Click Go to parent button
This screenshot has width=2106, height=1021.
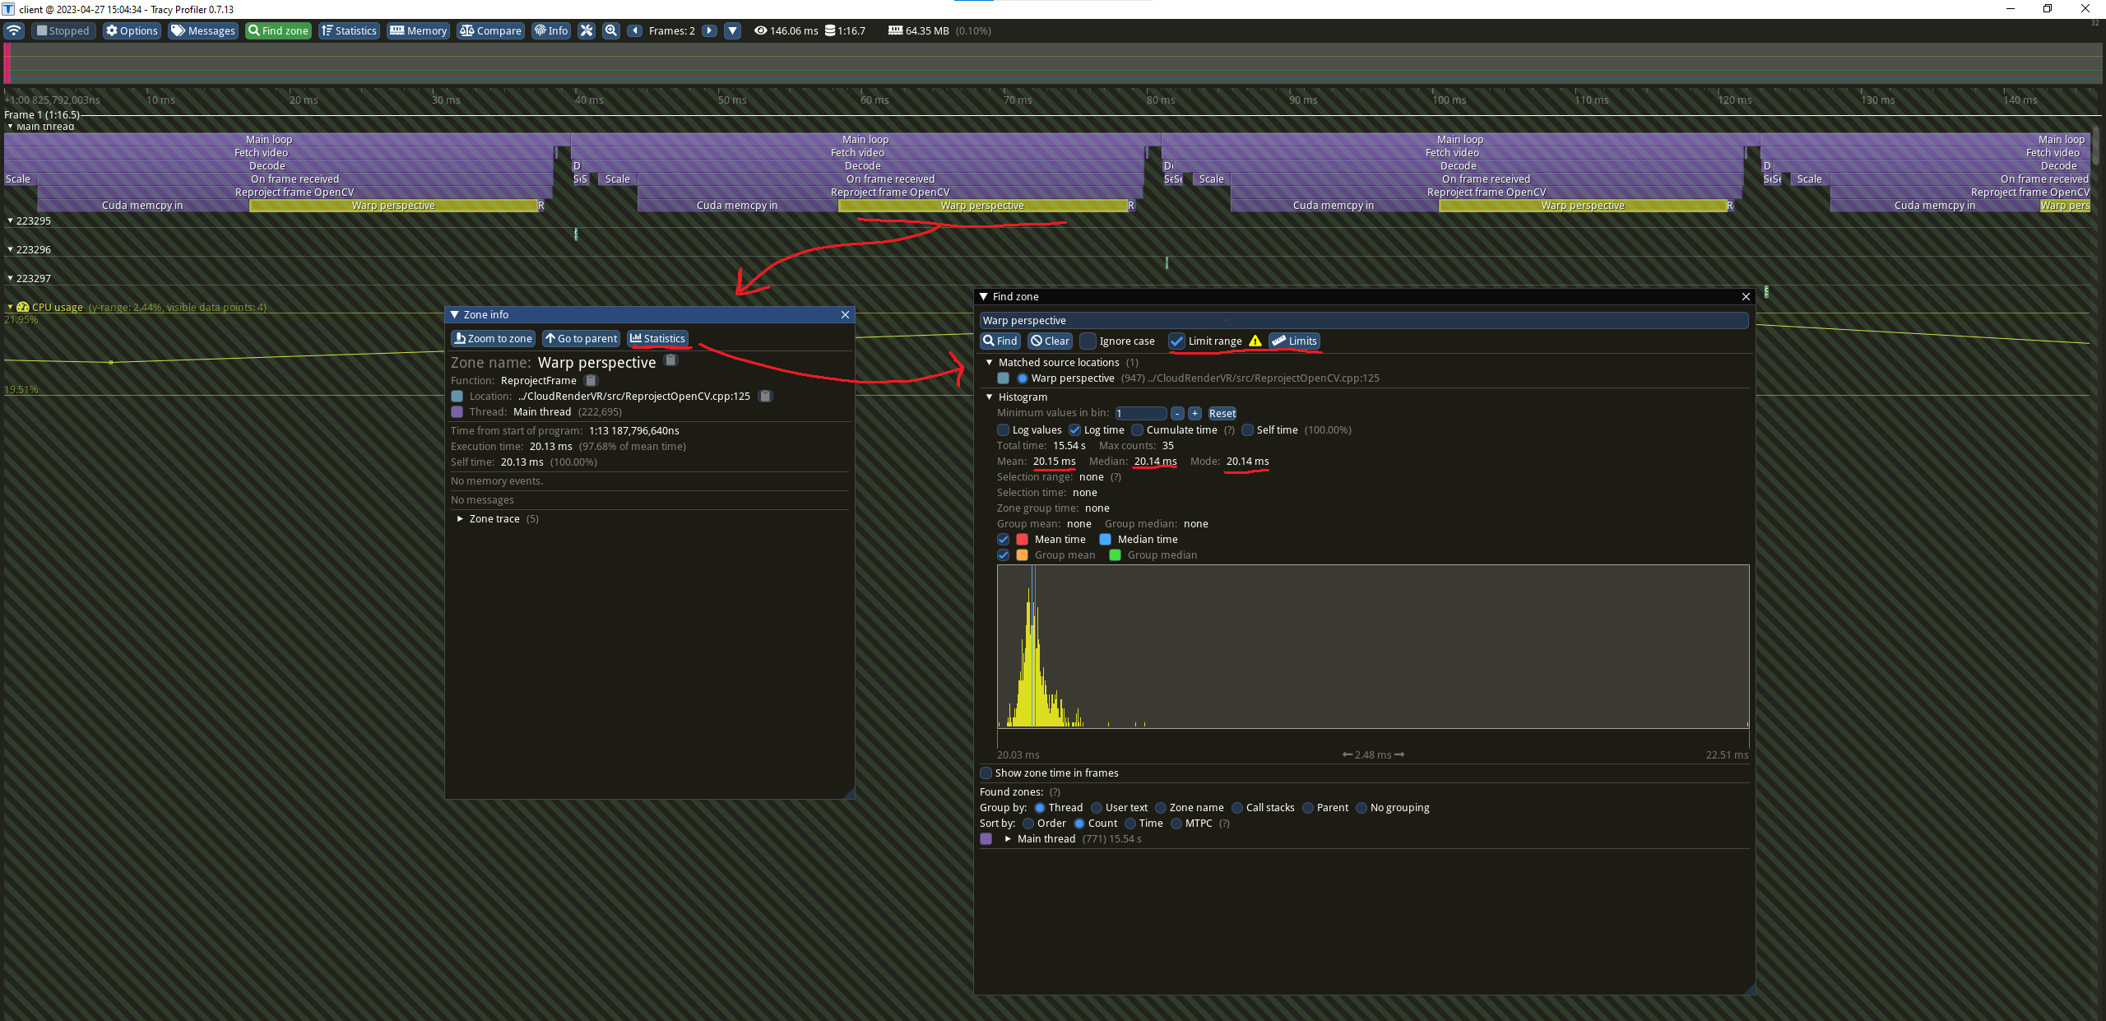(581, 338)
